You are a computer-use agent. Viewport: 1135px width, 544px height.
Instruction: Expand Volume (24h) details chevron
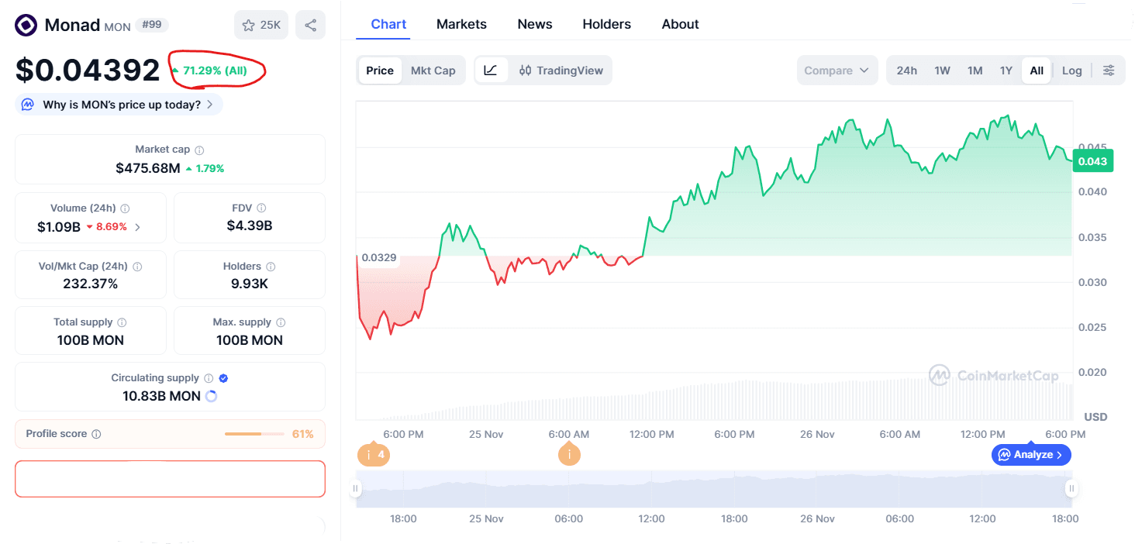138,228
